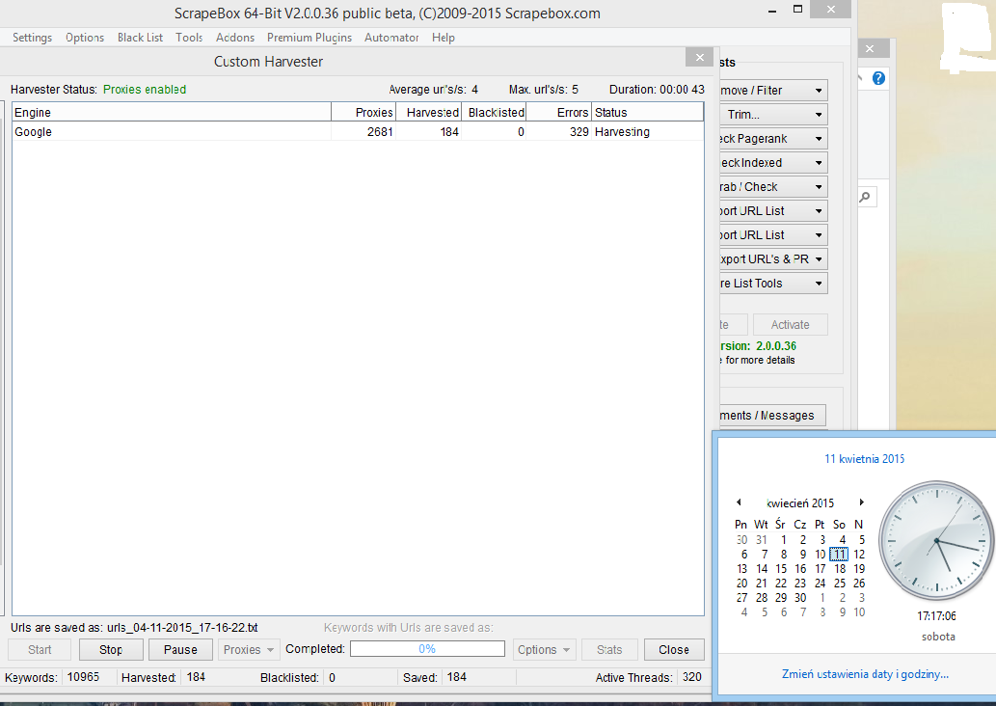Viewport: 996px width, 706px height.
Task: Go to previous month in calendar
Action: [x=739, y=502]
